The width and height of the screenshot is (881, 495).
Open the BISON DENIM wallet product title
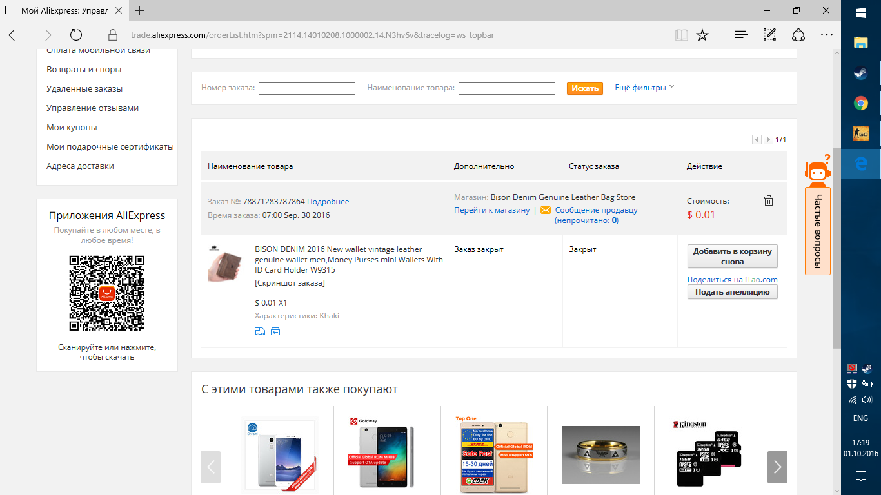pyautogui.click(x=349, y=260)
